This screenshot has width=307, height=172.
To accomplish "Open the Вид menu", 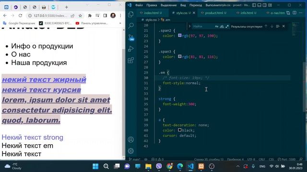I will (183, 5).
